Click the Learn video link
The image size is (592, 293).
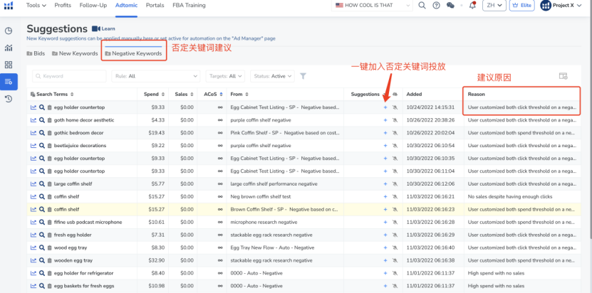(x=103, y=29)
